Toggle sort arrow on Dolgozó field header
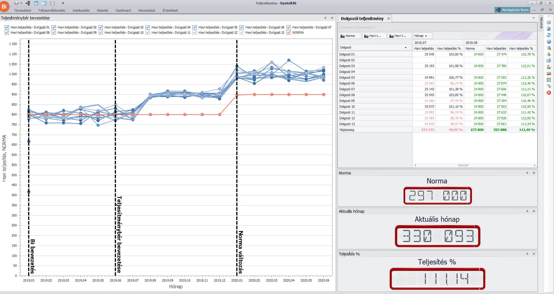 (405, 47)
